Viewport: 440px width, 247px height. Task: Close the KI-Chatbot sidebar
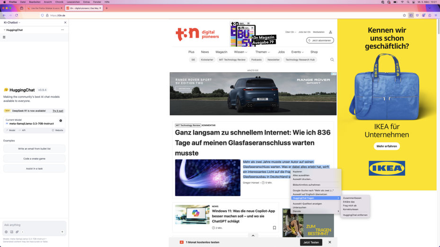click(x=65, y=22)
